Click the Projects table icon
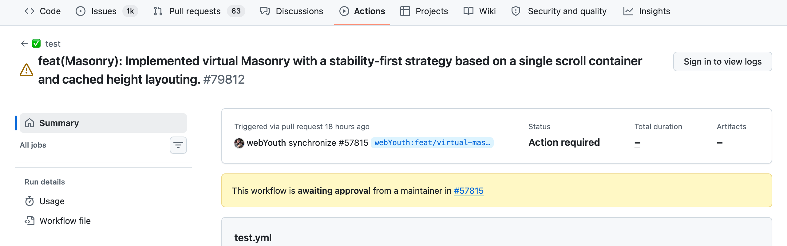The height and width of the screenshot is (246, 787). pos(405,11)
